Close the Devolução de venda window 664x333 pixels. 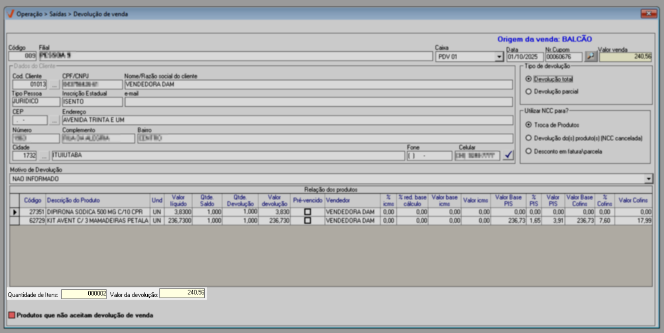(x=649, y=13)
